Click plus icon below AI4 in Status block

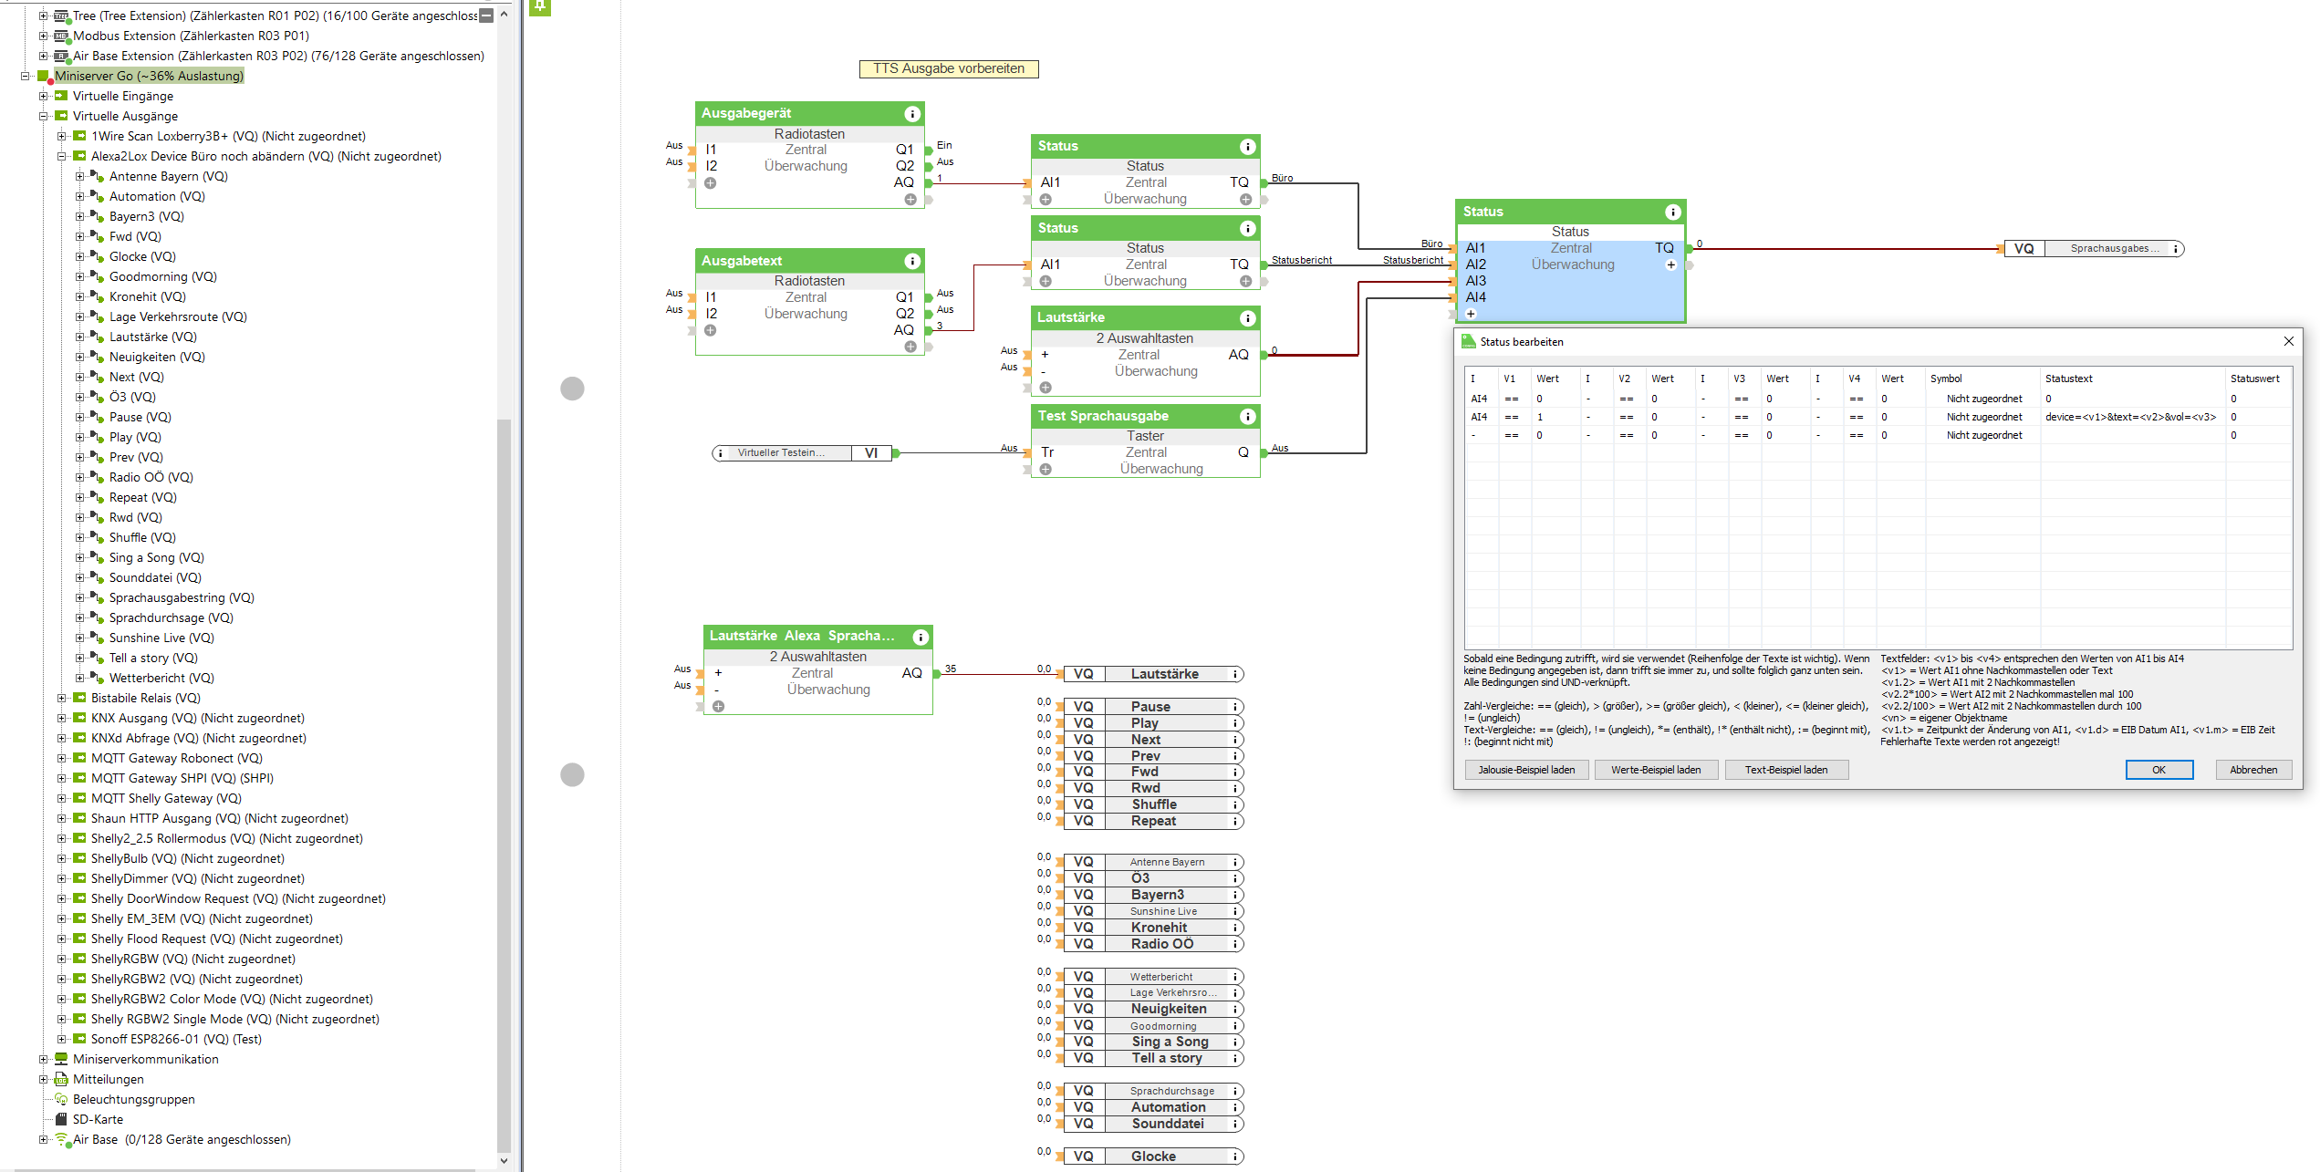click(x=1471, y=314)
